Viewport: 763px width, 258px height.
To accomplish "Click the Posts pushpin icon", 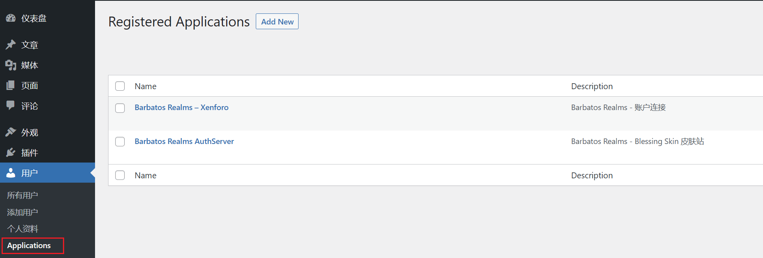I will pyautogui.click(x=11, y=45).
